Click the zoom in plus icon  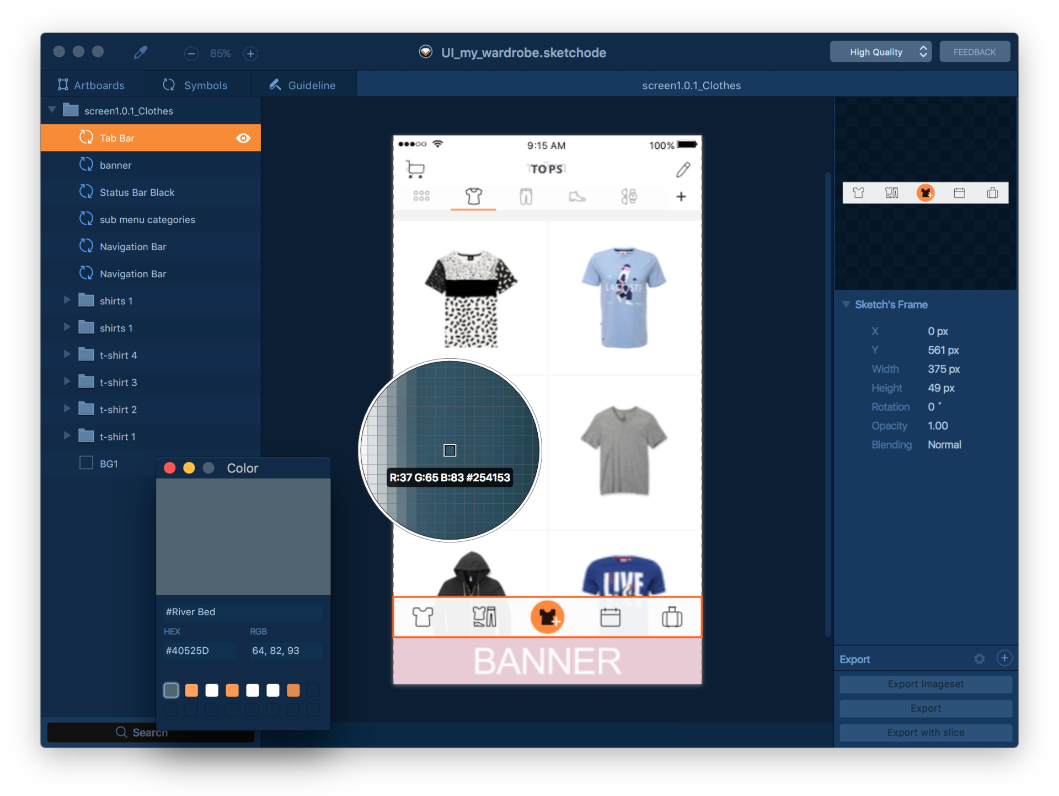250,53
